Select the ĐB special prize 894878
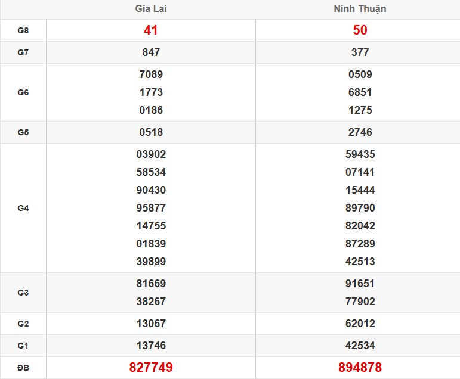 coord(360,367)
